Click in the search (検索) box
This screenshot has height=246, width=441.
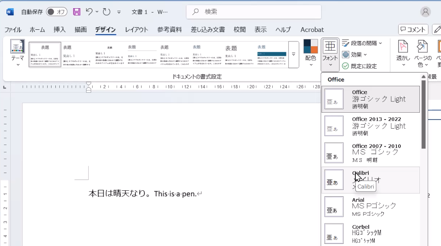pos(254,12)
